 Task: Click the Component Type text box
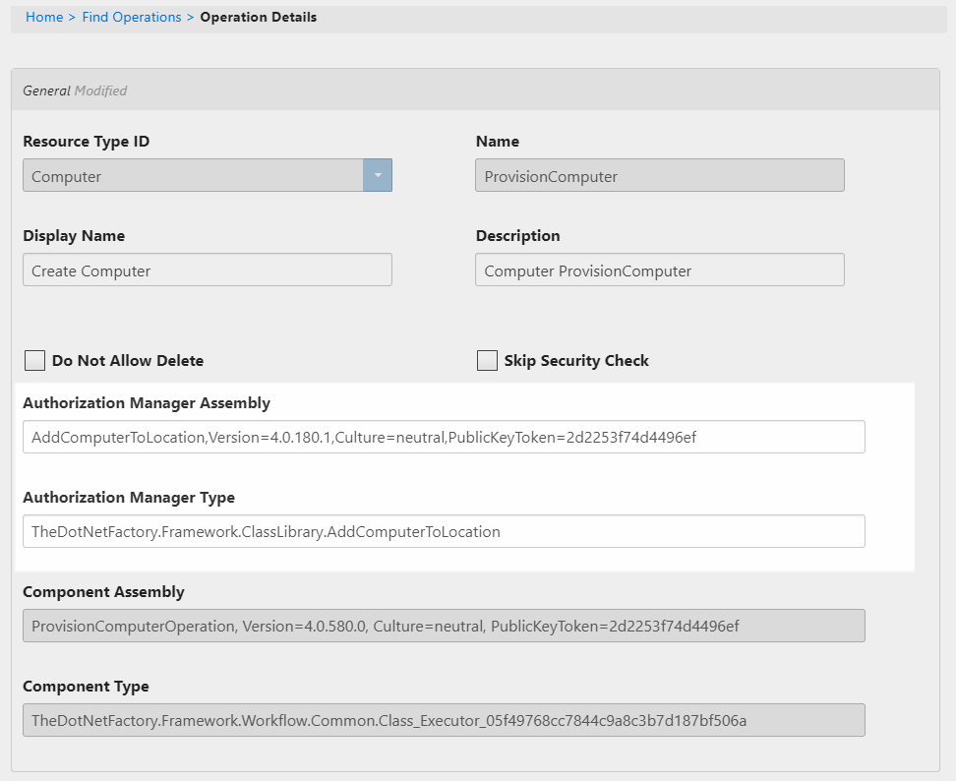pyautogui.click(x=443, y=720)
